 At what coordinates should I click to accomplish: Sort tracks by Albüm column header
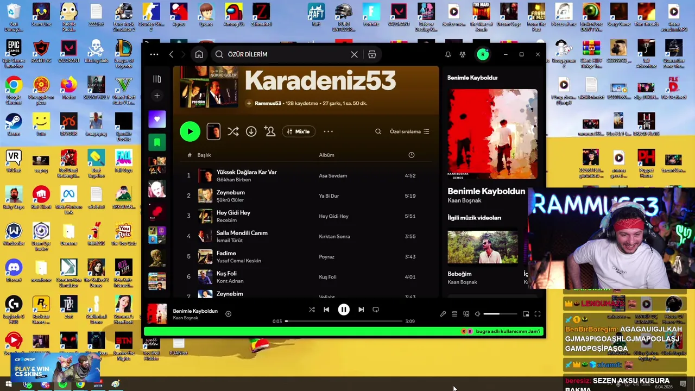point(326,155)
